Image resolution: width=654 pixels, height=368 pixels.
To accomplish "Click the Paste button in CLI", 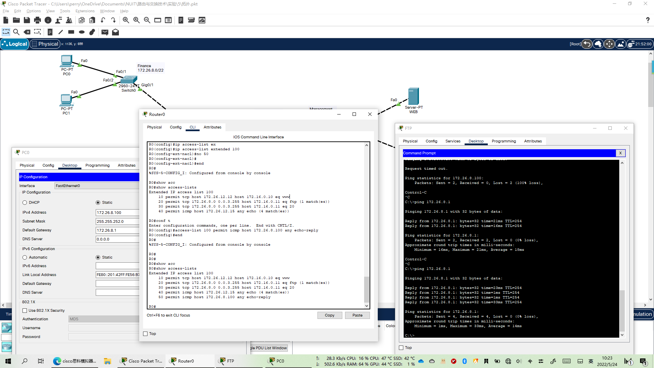I will (x=357, y=315).
